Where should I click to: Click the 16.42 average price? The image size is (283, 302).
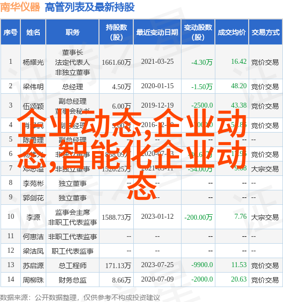click(239, 61)
